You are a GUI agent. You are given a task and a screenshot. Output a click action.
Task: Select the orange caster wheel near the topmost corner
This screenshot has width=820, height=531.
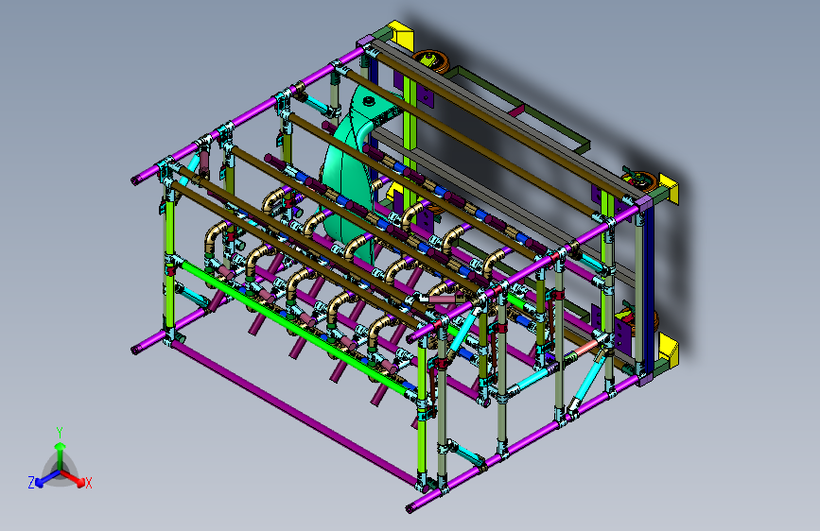click(x=432, y=61)
